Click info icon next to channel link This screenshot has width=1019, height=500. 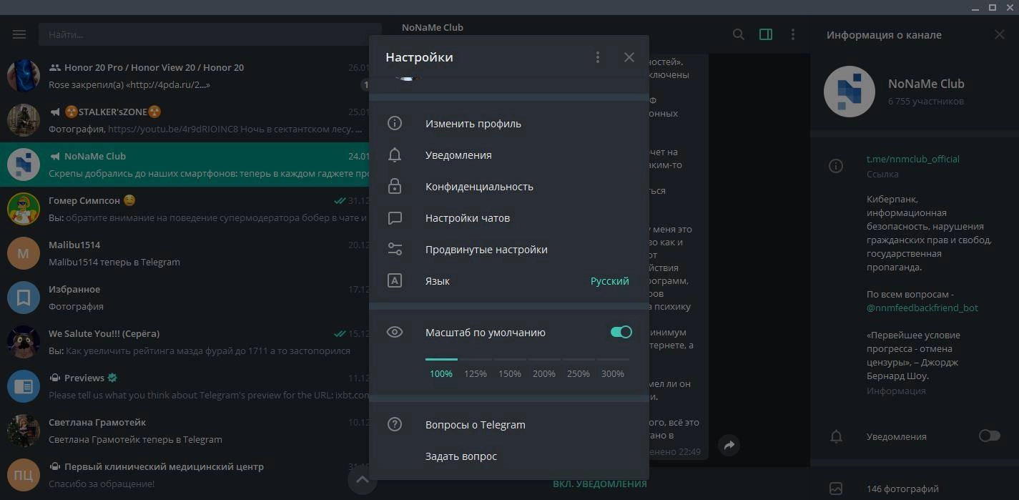pos(835,166)
